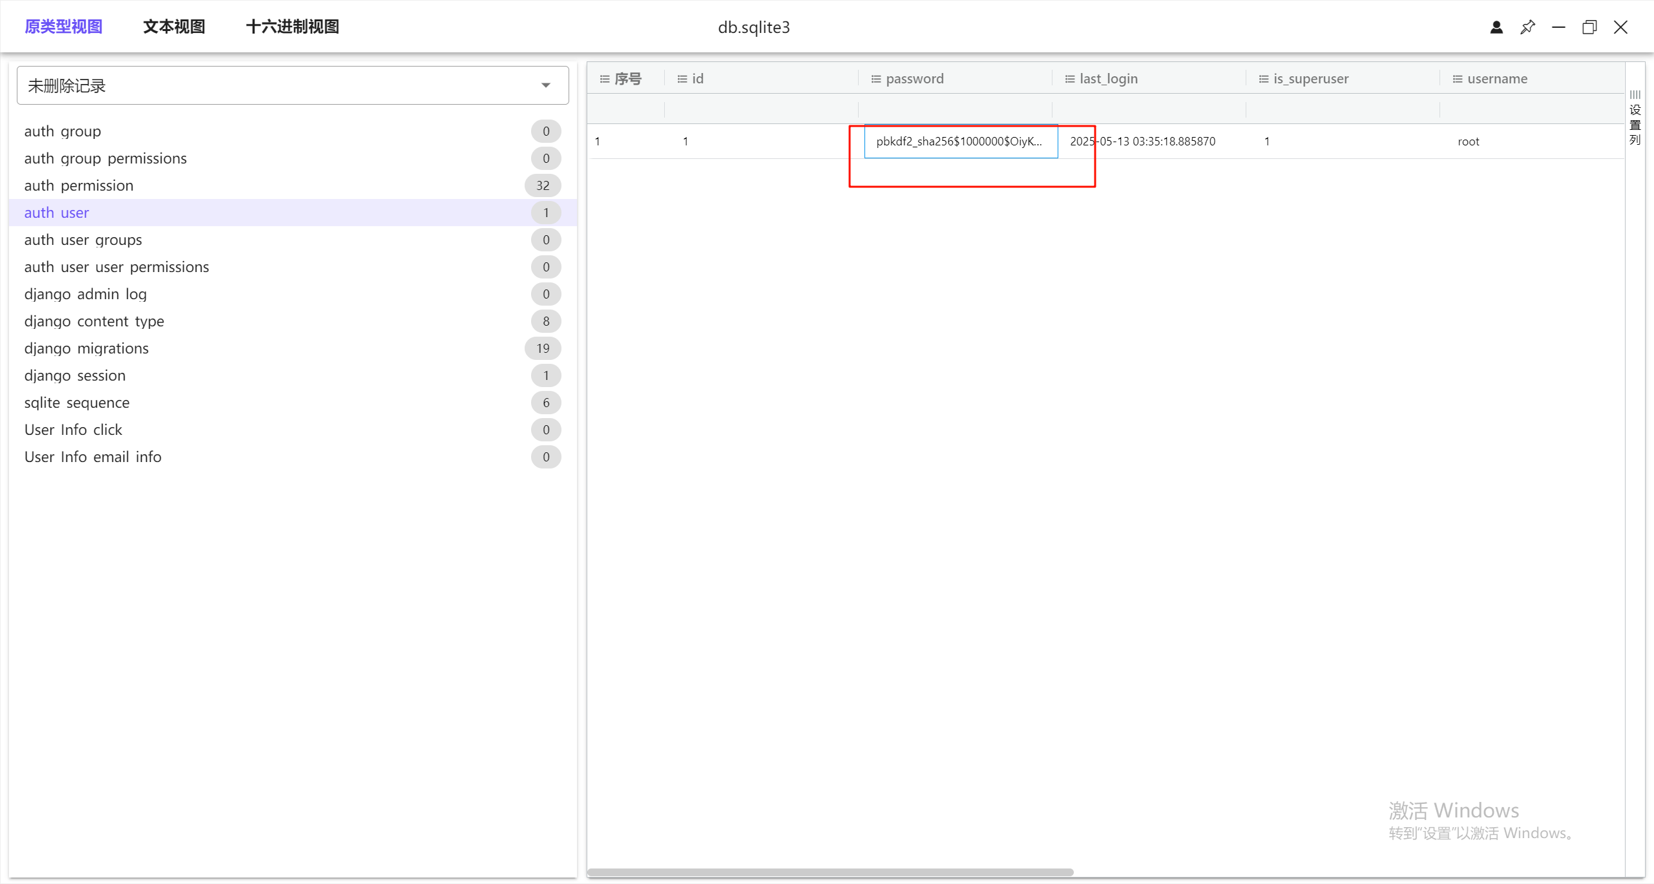Click the pin window icon

1527,27
